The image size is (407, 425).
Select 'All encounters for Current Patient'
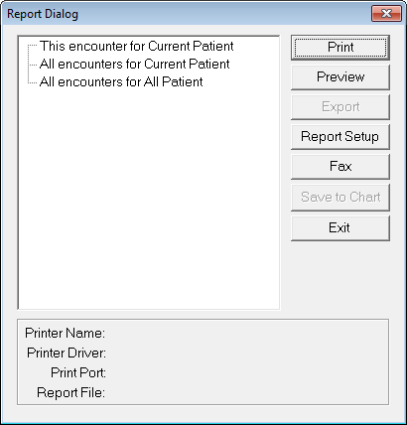pos(134,64)
